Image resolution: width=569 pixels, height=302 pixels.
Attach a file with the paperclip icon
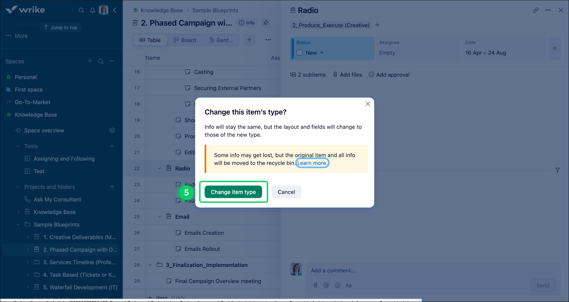click(x=315, y=285)
